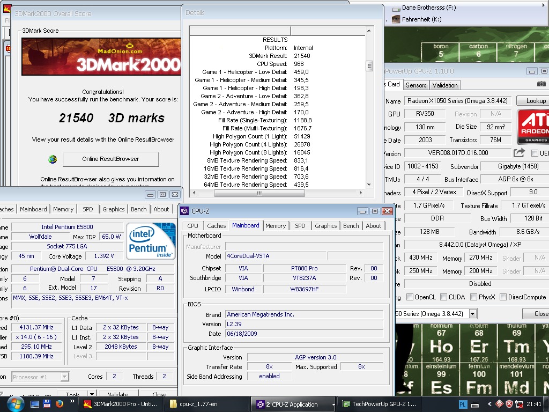Open GPU selection dropdown in GPU-Z
Image resolution: width=549 pixels, height=412 pixels.
473,313
